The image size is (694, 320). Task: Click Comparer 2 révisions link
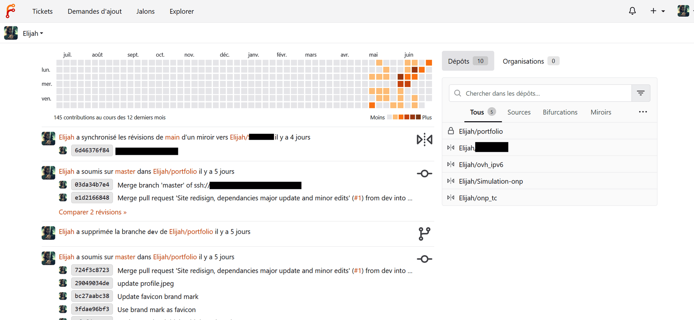point(93,212)
